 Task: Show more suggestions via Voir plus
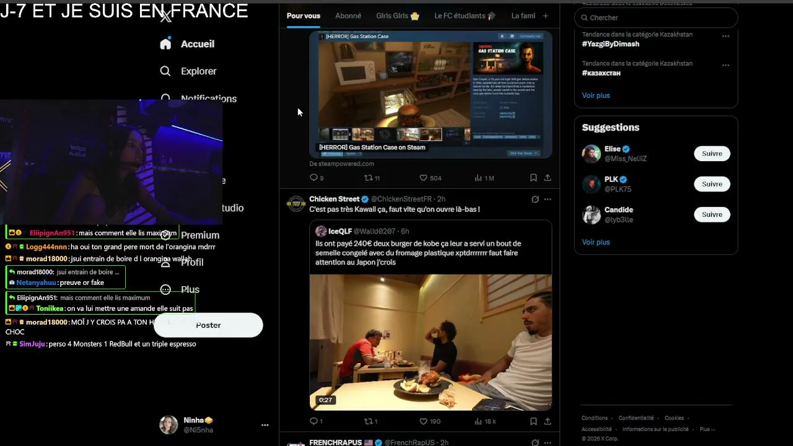596,242
